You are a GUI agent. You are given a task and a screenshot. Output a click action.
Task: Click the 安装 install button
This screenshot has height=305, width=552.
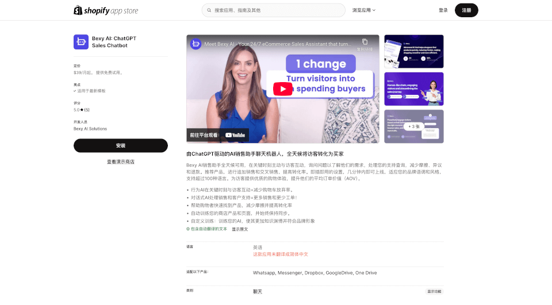121,145
